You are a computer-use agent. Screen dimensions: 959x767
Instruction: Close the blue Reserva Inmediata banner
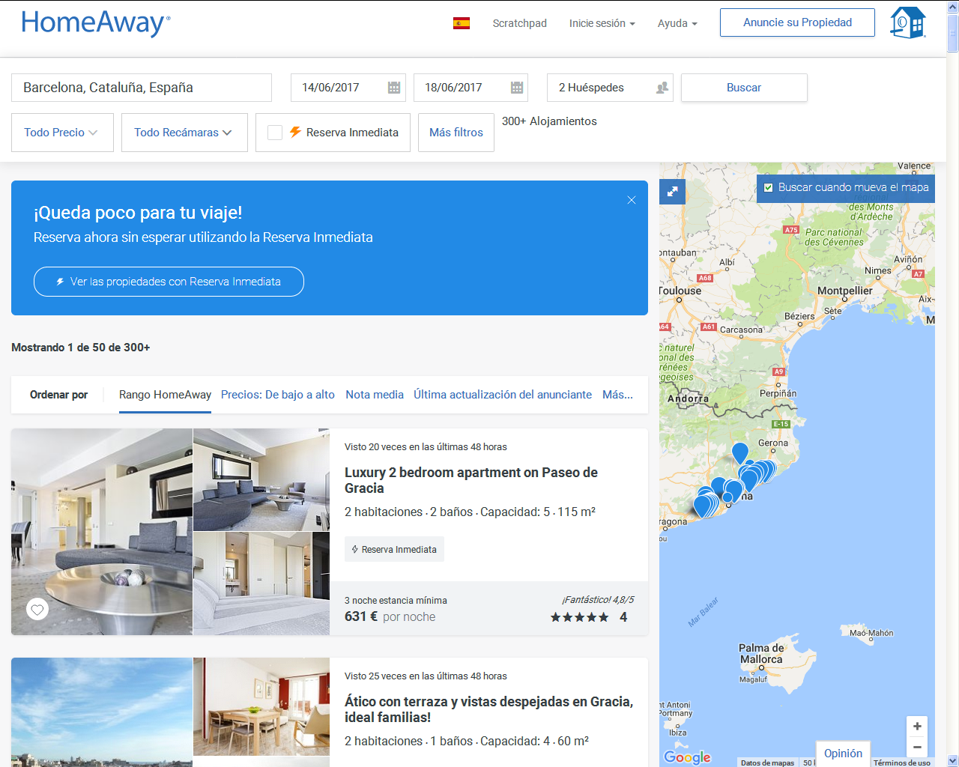click(632, 200)
